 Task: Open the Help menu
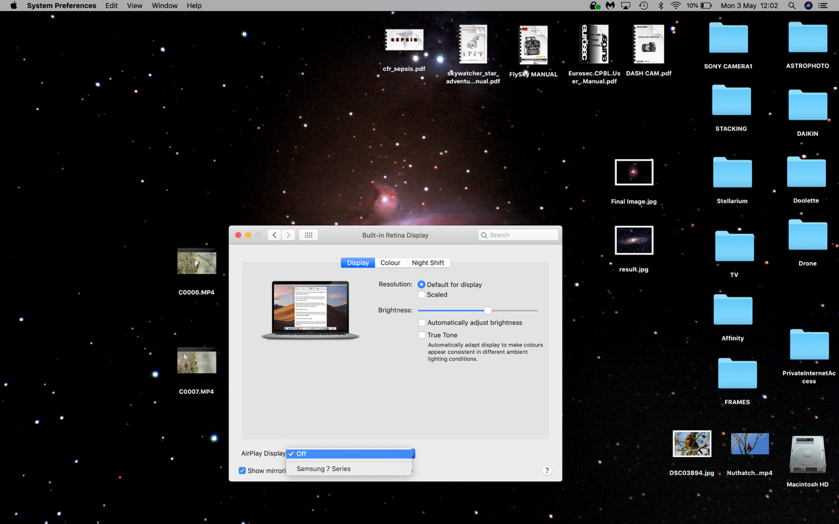click(x=194, y=5)
